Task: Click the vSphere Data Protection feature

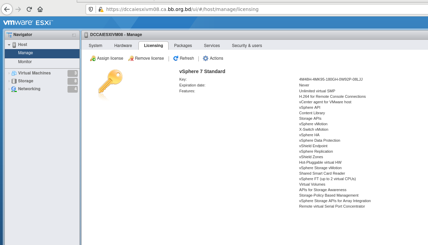Action: tap(320, 140)
